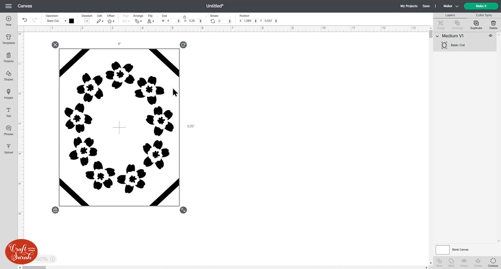Toggle the lock on the selected design
501x269 pixels.
[55, 210]
